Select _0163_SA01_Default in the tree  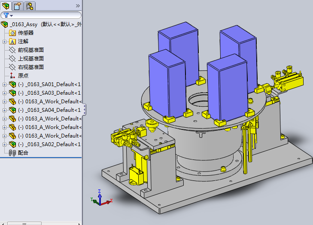pos(49,84)
